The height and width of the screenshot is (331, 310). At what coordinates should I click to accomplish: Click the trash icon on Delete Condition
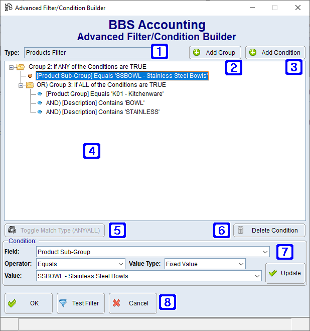[x=241, y=230]
